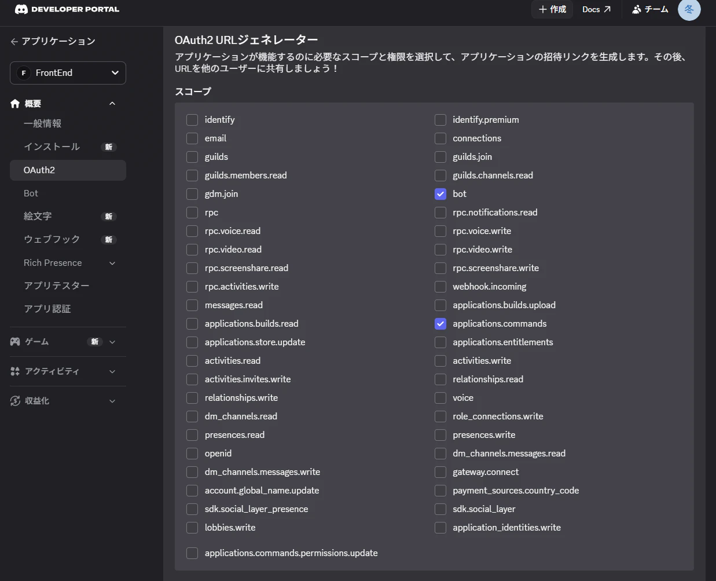Check application_identities.write scope
The width and height of the screenshot is (716, 581).
(440, 528)
